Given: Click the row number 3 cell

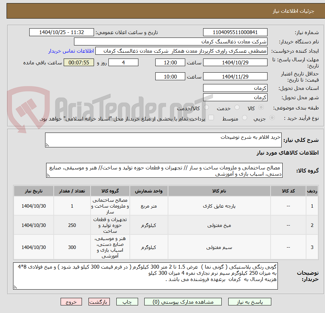Looking at the screenshot, I should point(312,247).
